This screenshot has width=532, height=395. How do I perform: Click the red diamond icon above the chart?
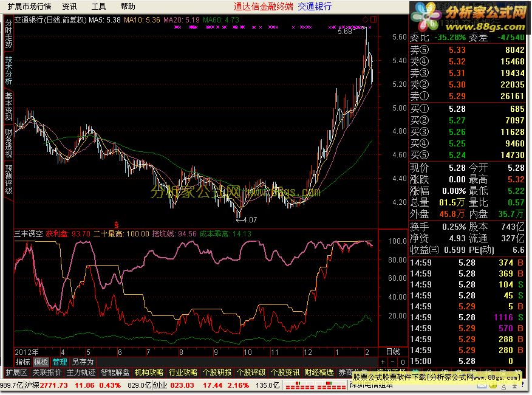(x=366, y=19)
